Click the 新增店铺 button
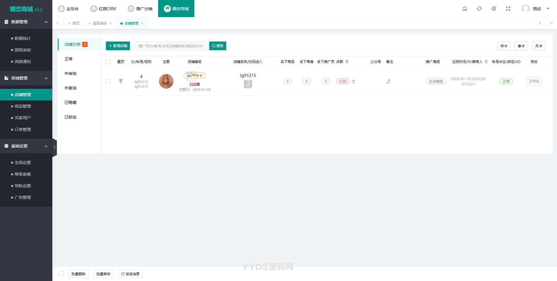The width and height of the screenshot is (557, 281). 118,46
